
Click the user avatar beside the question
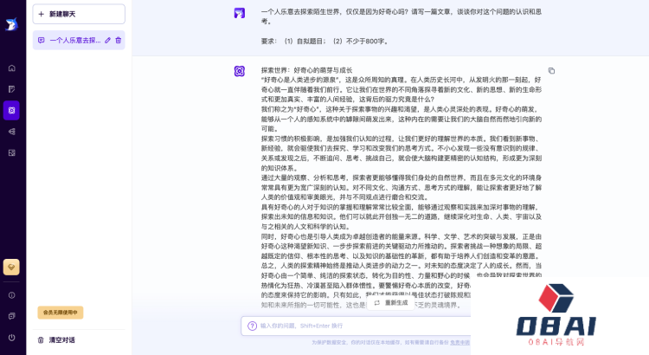pyautogui.click(x=239, y=13)
